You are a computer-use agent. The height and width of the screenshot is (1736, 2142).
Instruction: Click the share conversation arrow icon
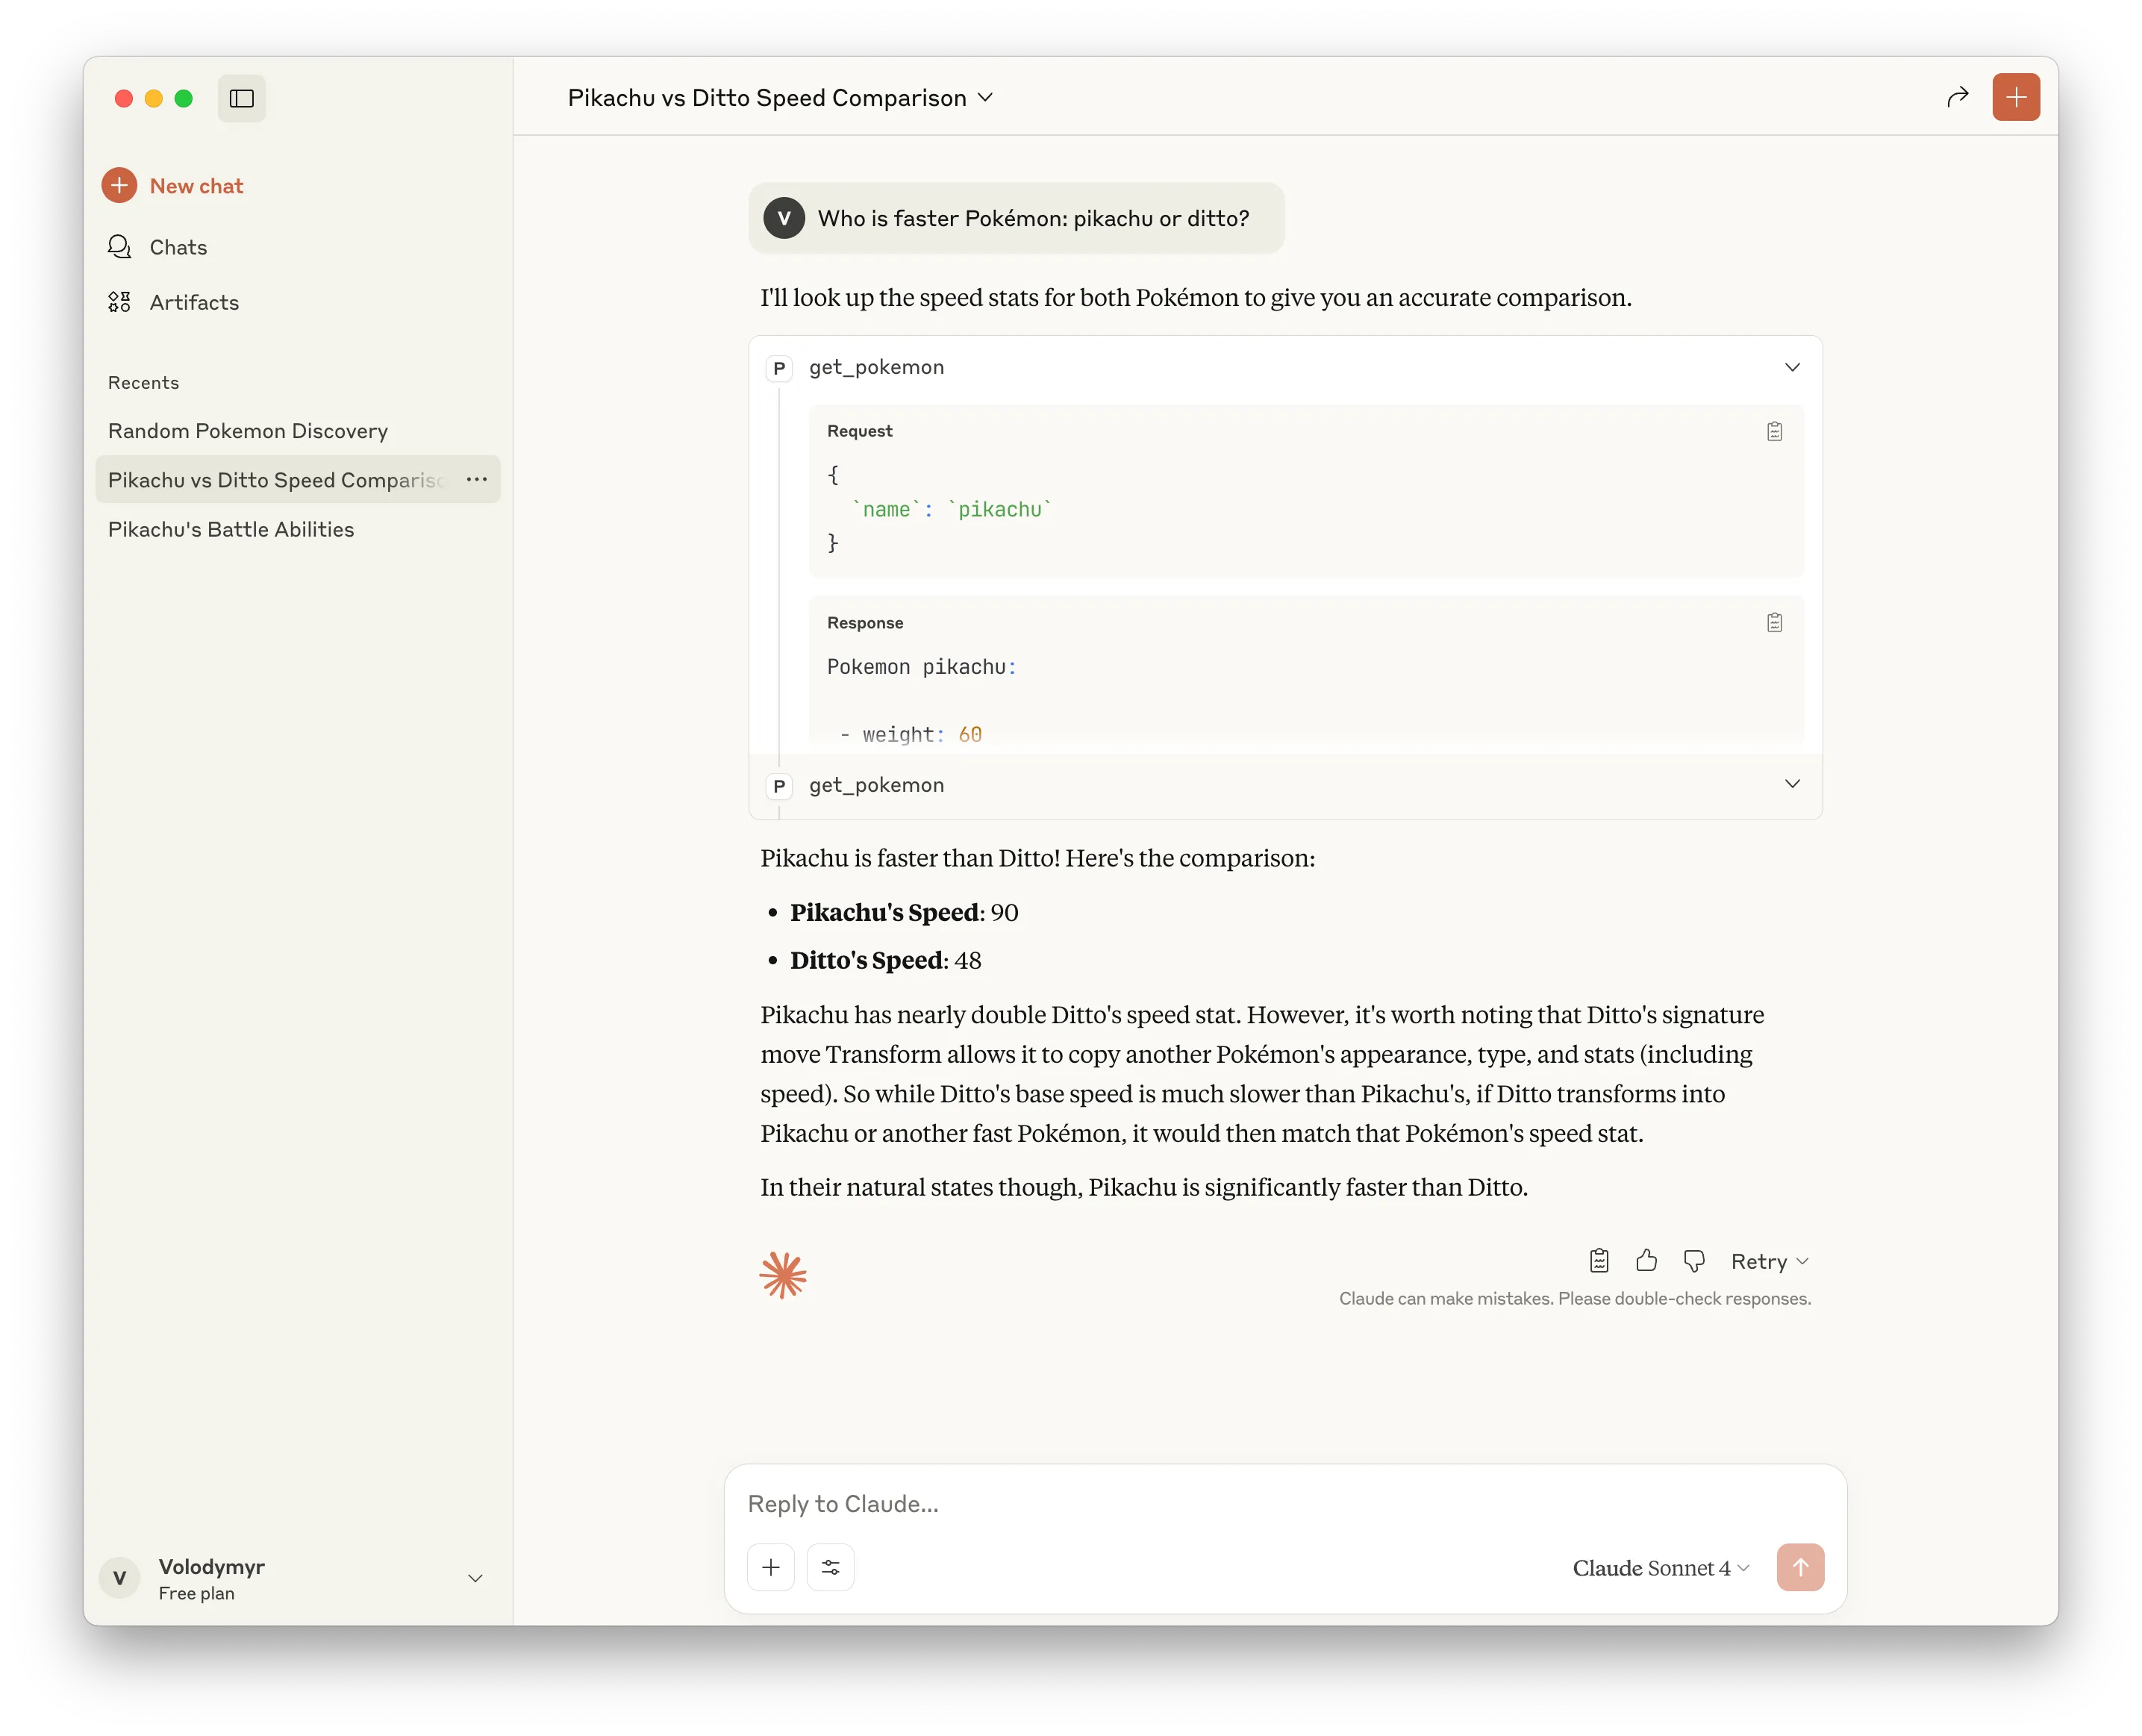[x=1957, y=97]
